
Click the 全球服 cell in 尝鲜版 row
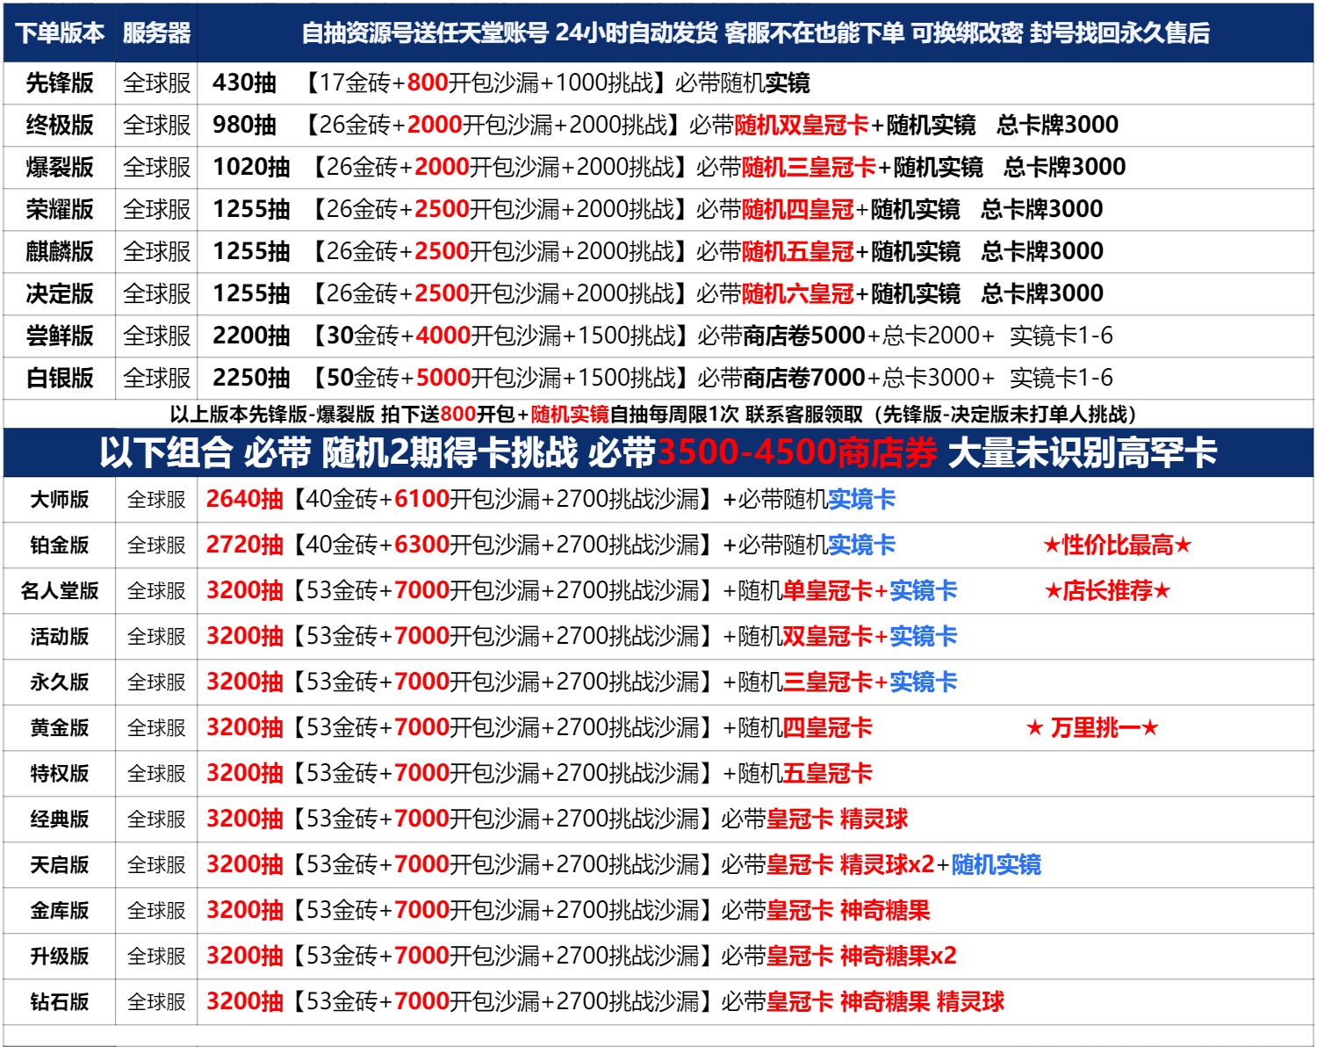(156, 336)
